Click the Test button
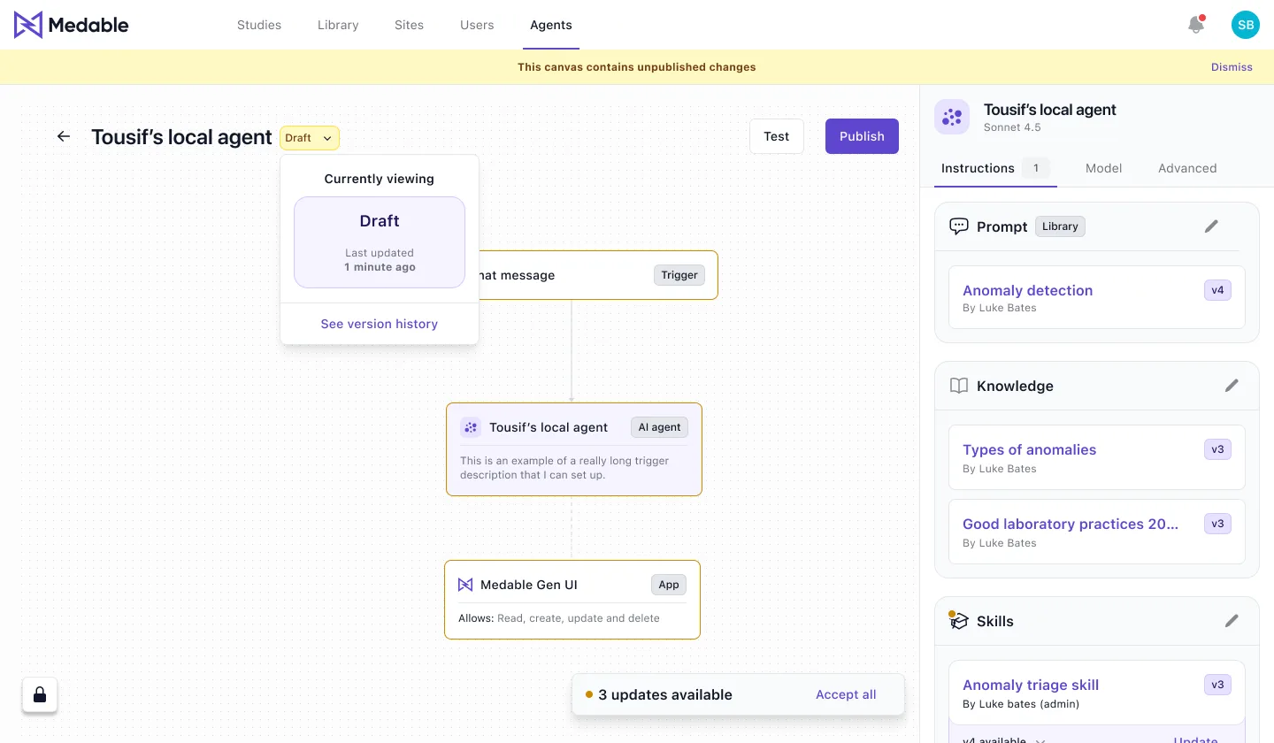Image resolution: width=1274 pixels, height=743 pixels. [777, 136]
